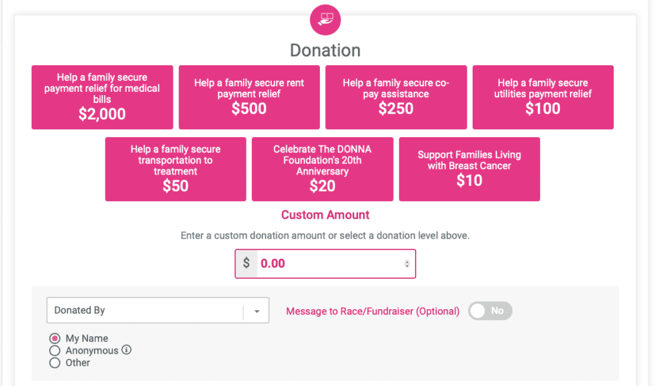Click the Donated By combo box

158,310
